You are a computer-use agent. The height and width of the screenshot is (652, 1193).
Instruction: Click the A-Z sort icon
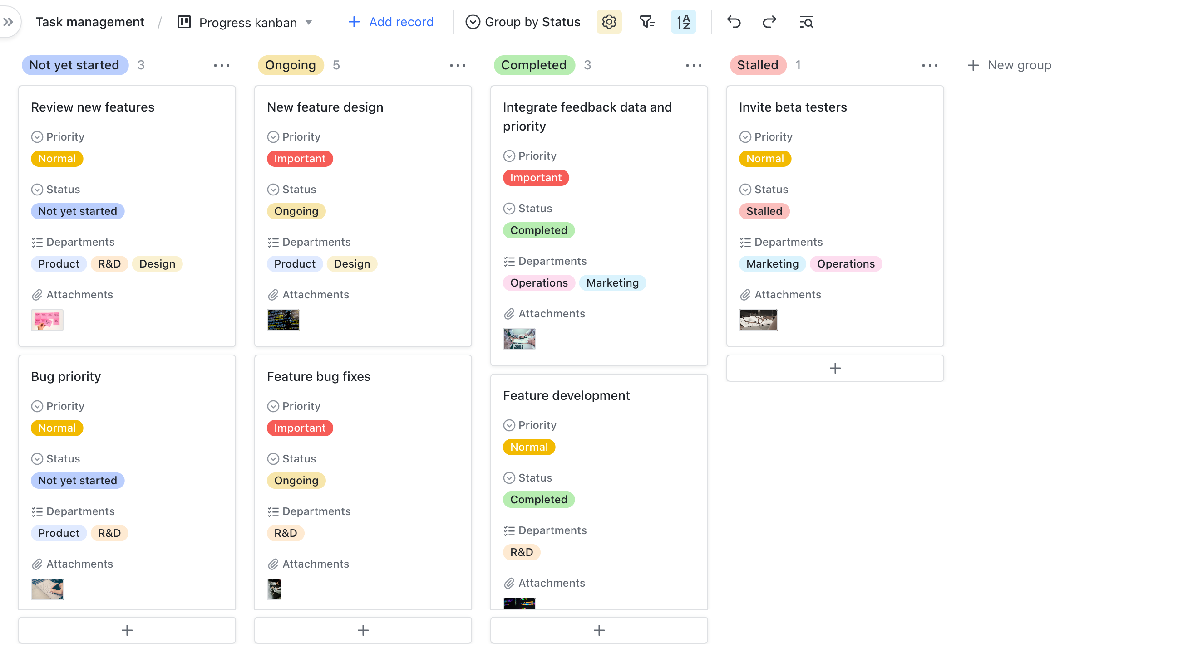(x=683, y=22)
